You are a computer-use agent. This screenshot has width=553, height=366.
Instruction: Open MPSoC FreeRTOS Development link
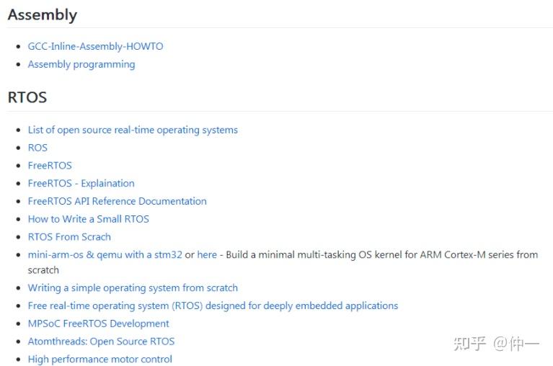pos(98,323)
